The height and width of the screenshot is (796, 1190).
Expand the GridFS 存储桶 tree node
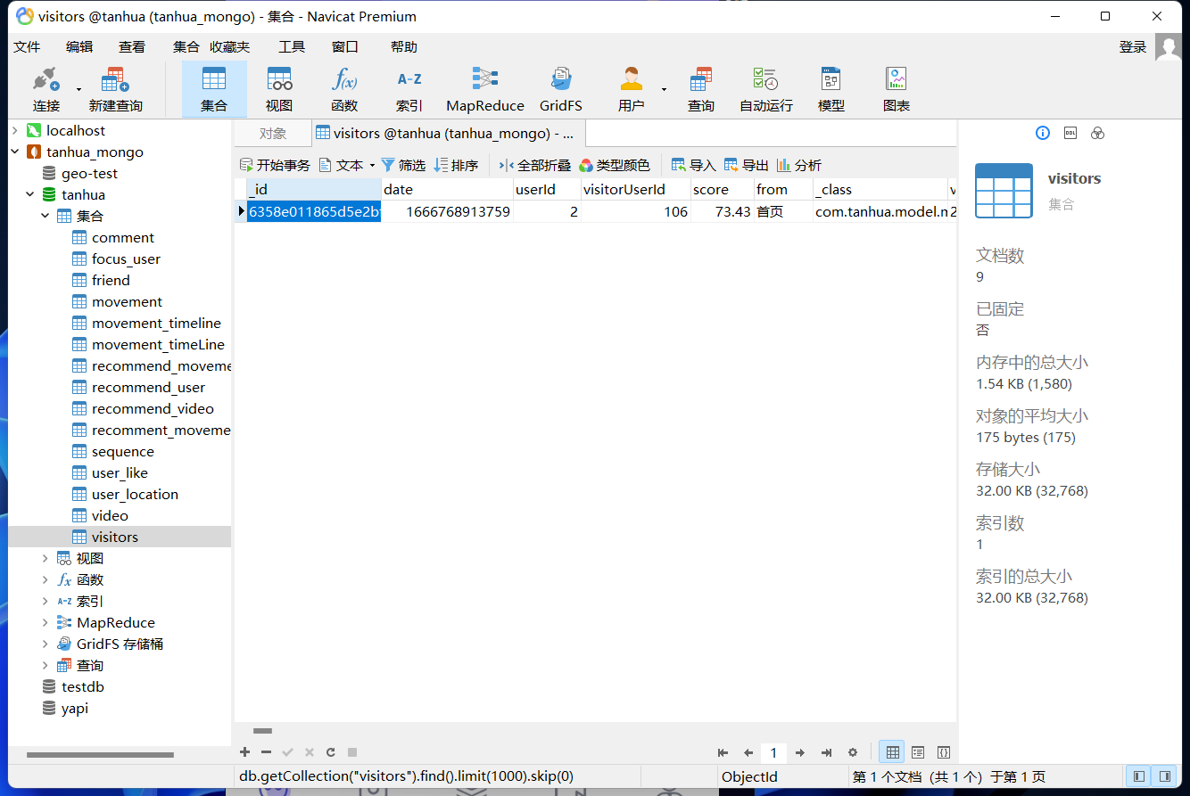point(45,644)
